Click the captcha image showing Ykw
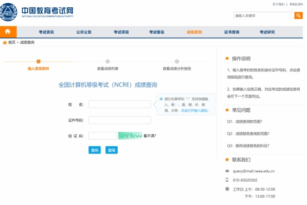307x205 pixels. (x=130, y=136)
